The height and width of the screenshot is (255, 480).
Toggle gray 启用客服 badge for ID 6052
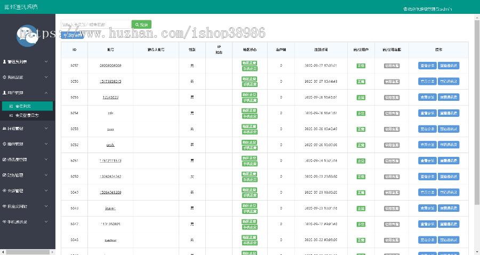point(392,145)
